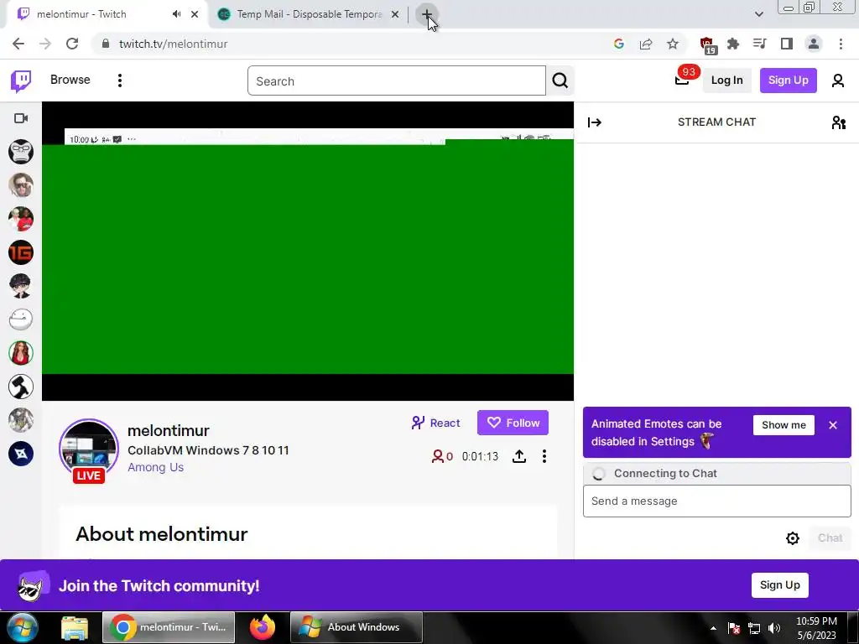Reload the Twitch page
The image size is (859, 644).
point(72,44)
